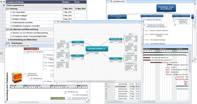Collapse the Schreibphase task in row 15
Image resolution: width=197 pixels, height=104 pixels.
[x=116, y=87]
